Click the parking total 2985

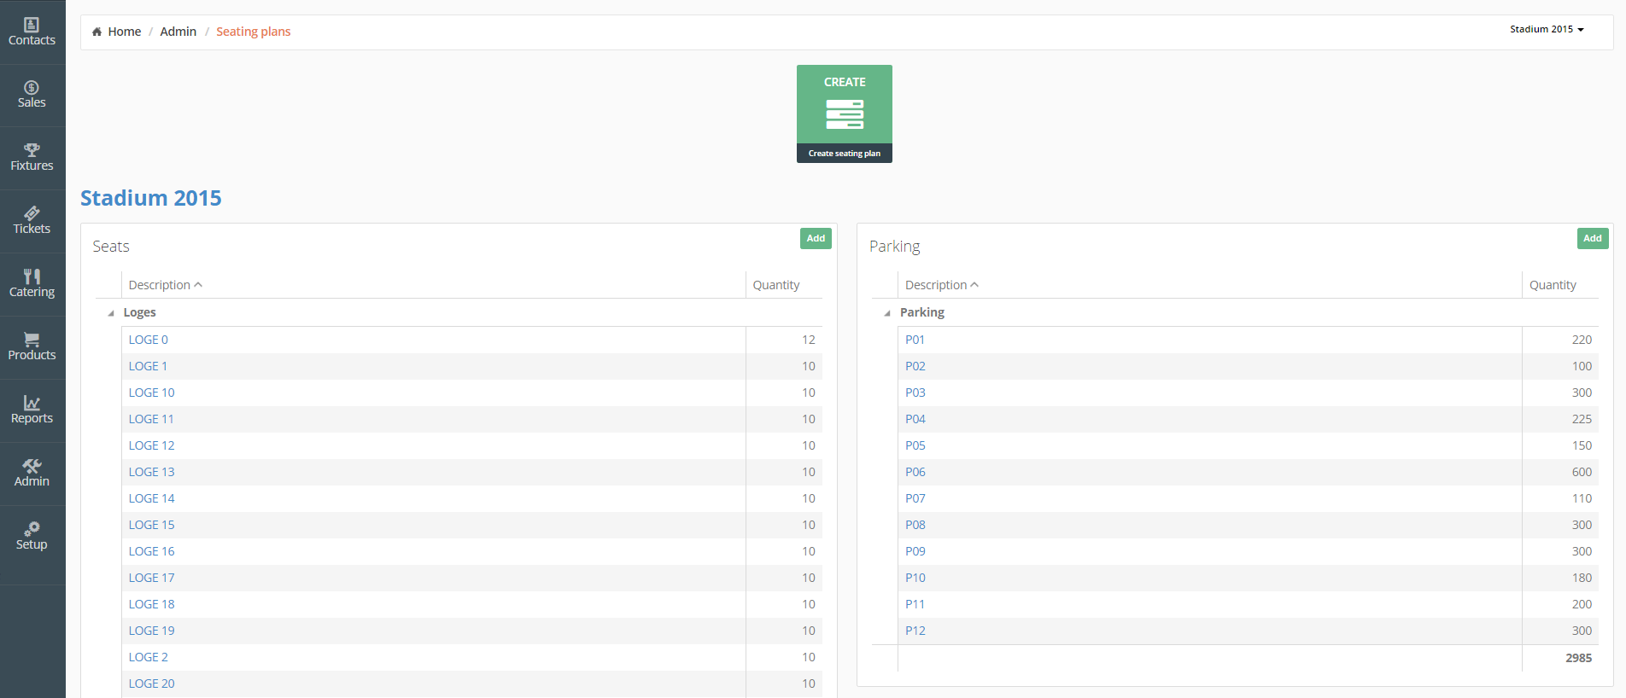coord(1578,658)
